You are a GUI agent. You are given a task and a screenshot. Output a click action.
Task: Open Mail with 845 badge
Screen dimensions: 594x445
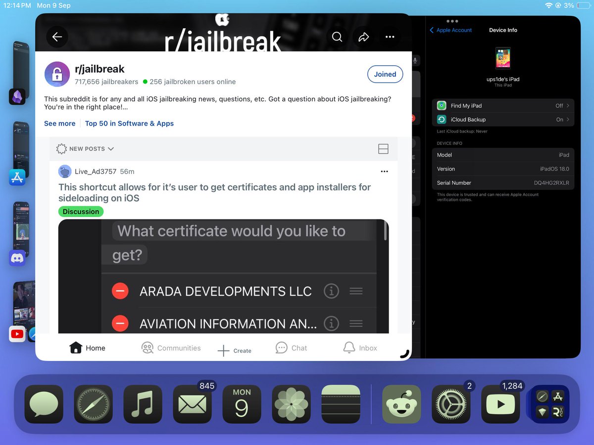coord(193,404)
